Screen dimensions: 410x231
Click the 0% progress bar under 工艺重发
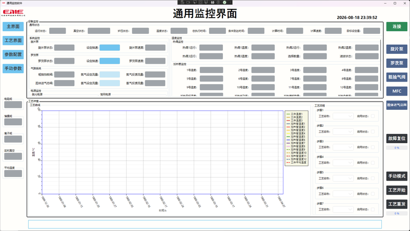click(x=397, y=214)
